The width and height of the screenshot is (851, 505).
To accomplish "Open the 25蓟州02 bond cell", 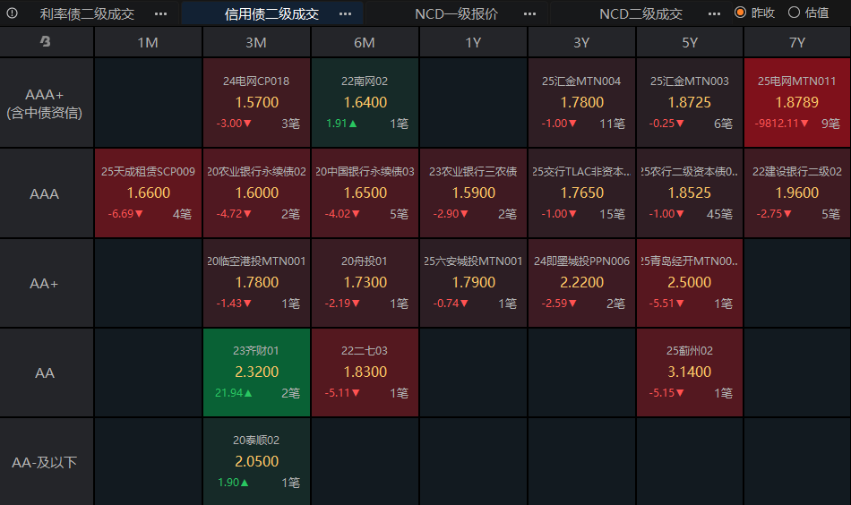I will (x=690, y=372).
